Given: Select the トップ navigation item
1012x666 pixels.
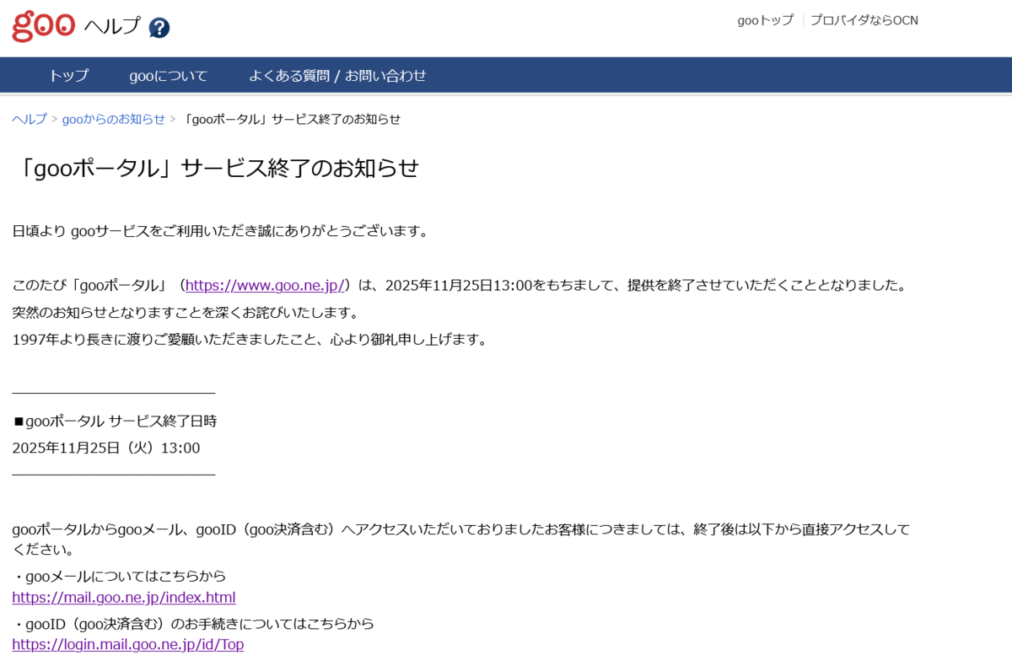Looking at the screenshot, I should 68,75.
